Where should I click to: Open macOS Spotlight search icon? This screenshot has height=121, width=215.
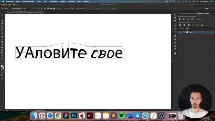[x=190, y=1]
